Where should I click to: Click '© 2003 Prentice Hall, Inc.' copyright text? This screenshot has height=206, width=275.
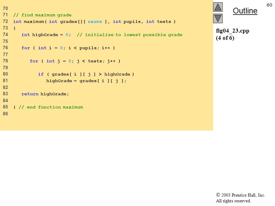240,195
